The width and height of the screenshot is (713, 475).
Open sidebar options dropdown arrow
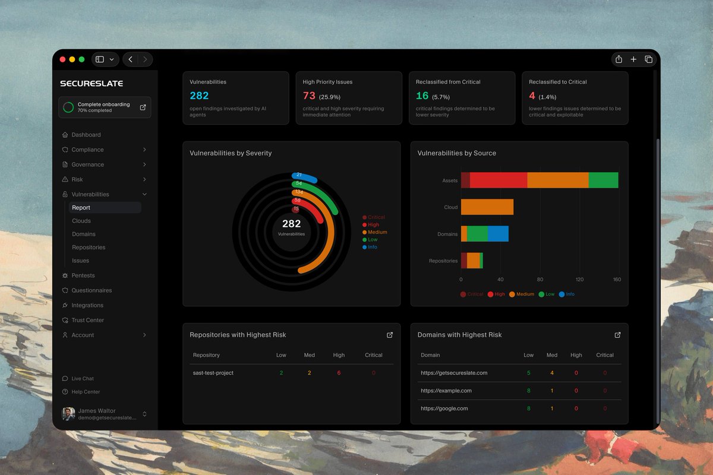coord(112,59)
